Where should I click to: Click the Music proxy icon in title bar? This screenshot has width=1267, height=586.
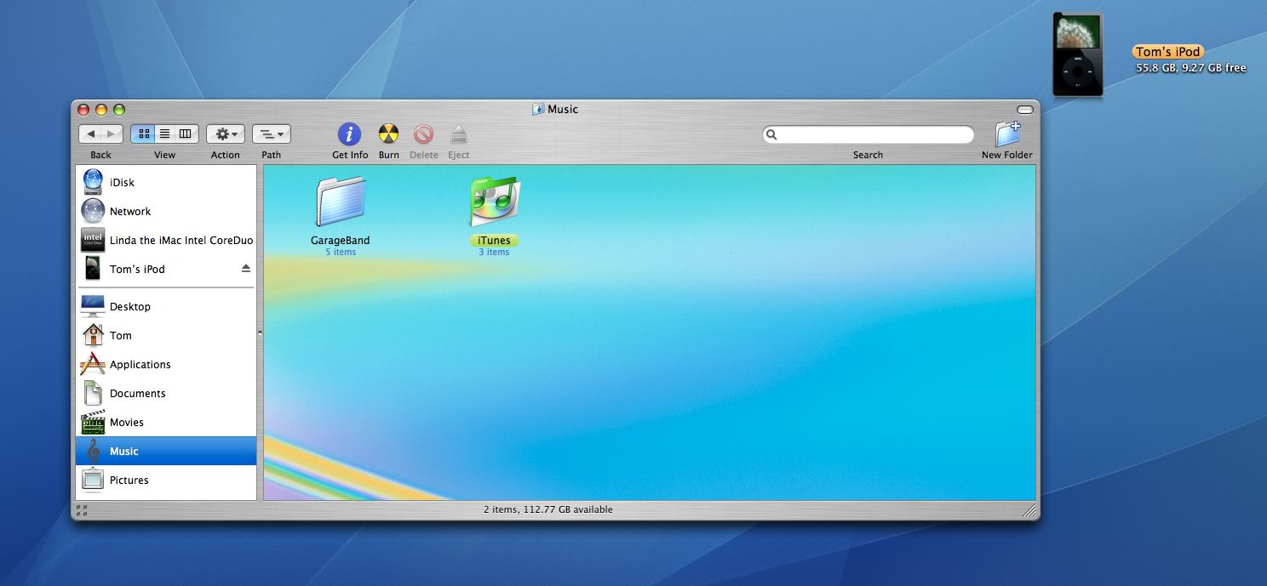pyautogui.click(x=538, y=109)
